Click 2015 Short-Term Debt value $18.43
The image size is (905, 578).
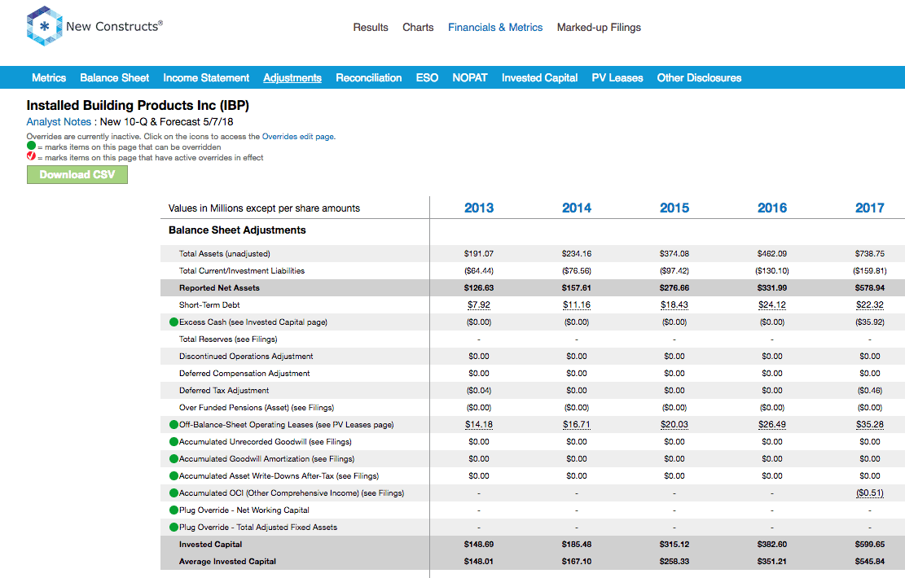pyautogui.click(x=674, y=305)
